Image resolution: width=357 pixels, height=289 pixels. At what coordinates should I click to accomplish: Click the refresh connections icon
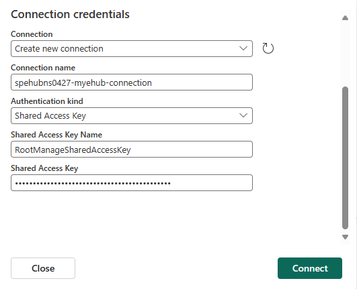268,48
